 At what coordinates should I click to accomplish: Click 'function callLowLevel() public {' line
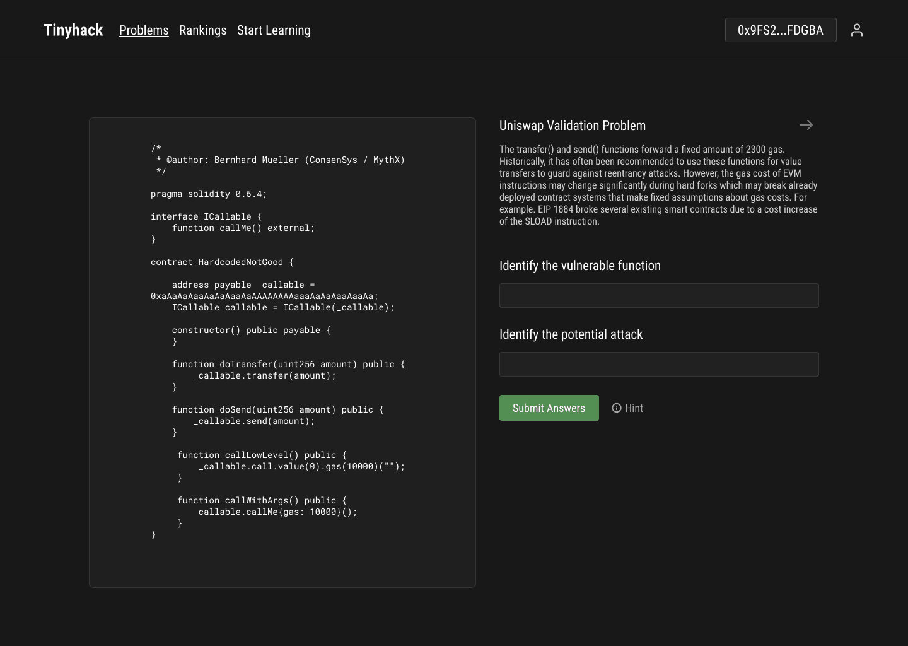tap(262, 455)
